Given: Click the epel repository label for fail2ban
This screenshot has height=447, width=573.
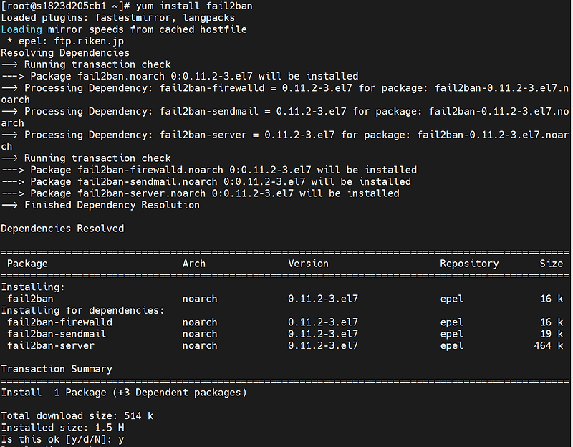Looking at the screenshot, I should (451, 299).
